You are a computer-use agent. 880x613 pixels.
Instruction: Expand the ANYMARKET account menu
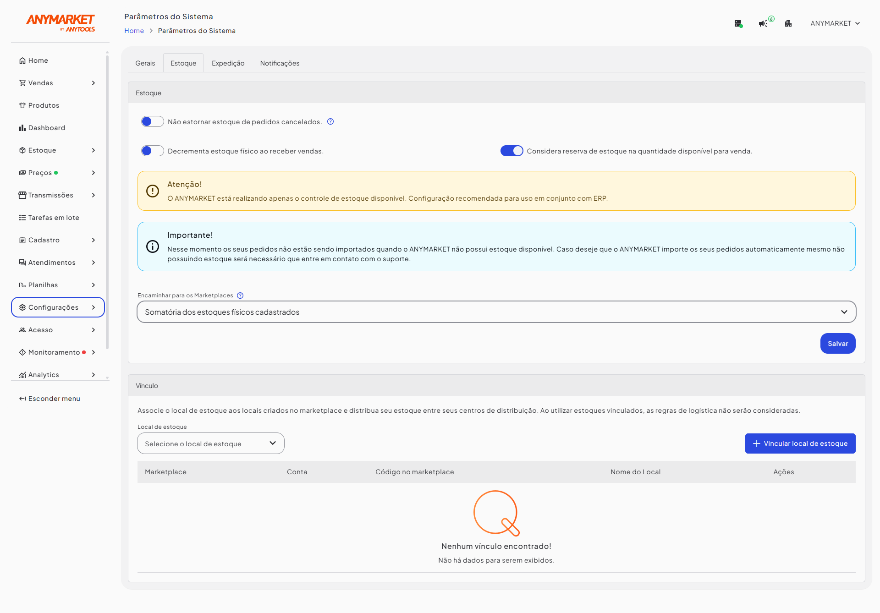pyautogui.click(x=835, y=23)
